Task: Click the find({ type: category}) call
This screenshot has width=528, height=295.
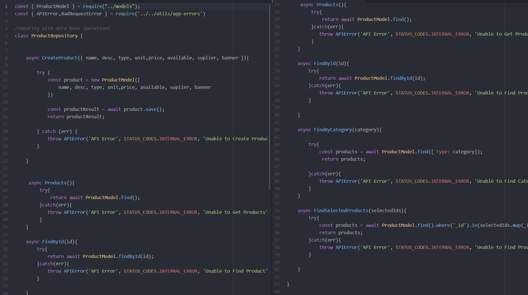Action: tap(448, 152)
